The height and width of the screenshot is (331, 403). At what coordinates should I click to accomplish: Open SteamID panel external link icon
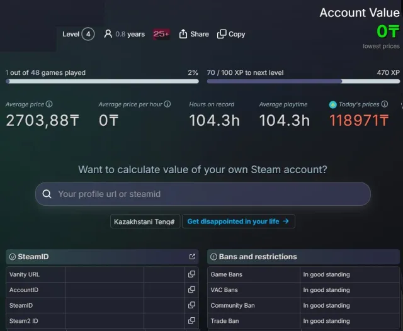point(192,257)
